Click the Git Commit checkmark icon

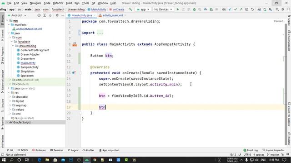coord(236,9)
